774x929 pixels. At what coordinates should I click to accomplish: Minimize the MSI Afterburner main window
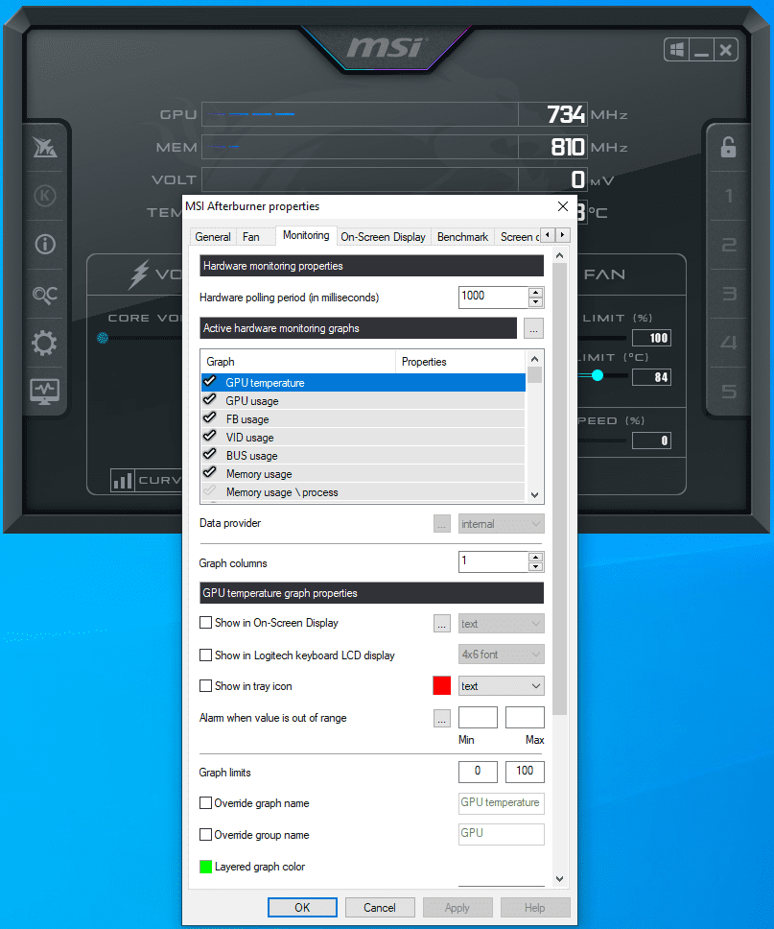702,50
